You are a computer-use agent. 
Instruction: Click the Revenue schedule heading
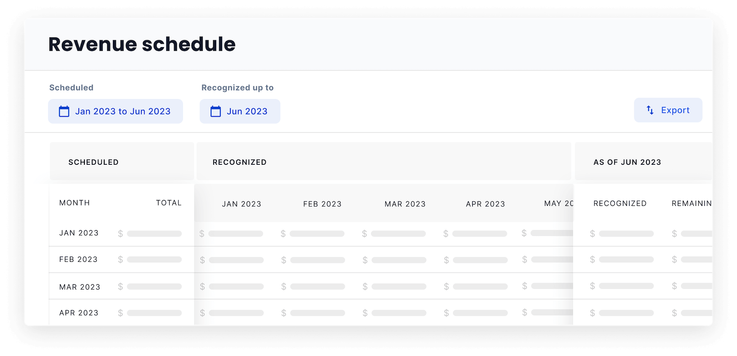(x=142, y=44)
